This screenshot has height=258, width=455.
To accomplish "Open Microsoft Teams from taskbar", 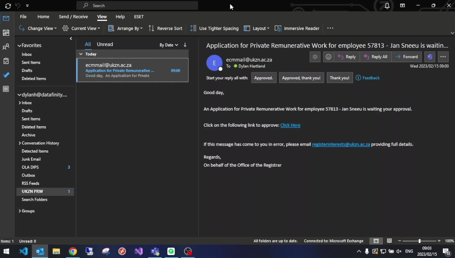I will [x=155, y=251].
